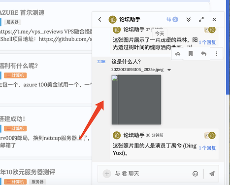The height and width of the screenshot is (185, 230).
Task: Open the 搭建成功! topic
Action: [x=13, y=119]
